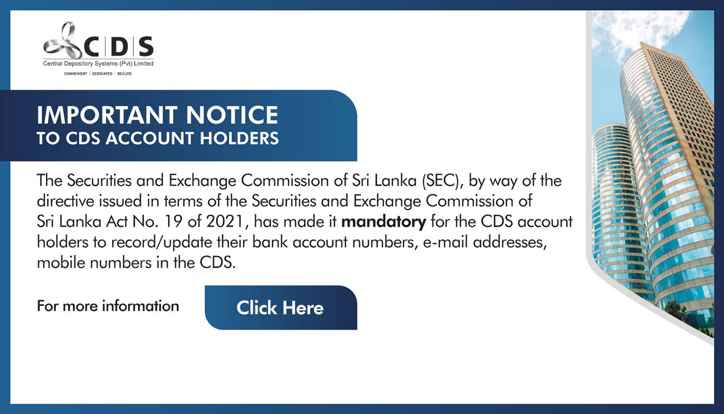Click the letter D in CDS wordmark

[x=121, y=48]
